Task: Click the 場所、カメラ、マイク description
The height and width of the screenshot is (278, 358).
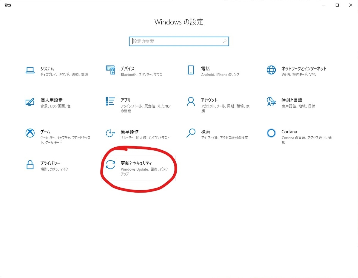Action: [x=54, y=169]
